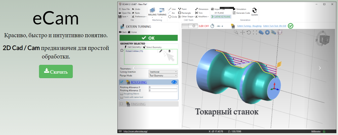Enable the FINISHING checkbox
The width and height of the screenshot is (338, 135).
click(121, 104)
